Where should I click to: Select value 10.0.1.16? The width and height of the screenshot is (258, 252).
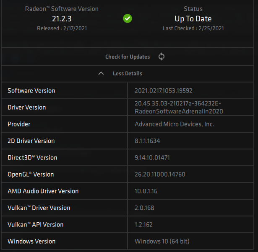(146, 191)
